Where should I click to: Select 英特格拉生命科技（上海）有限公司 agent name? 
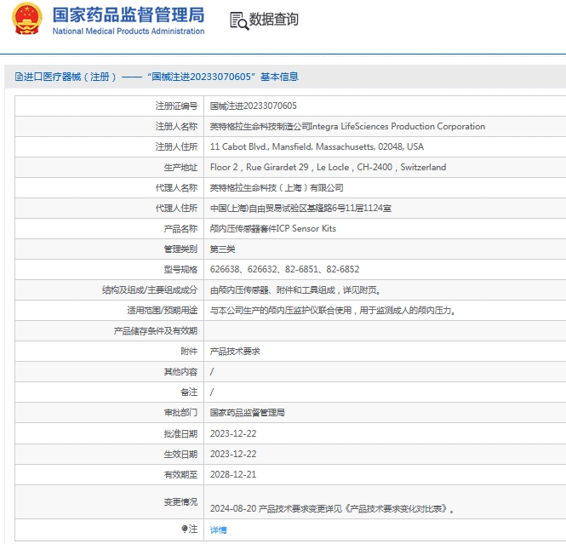point(277,187)
